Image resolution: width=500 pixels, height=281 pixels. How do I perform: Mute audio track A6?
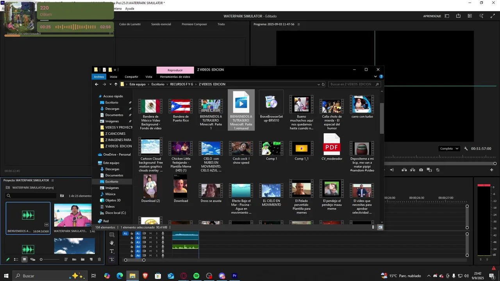coord(150,256)
